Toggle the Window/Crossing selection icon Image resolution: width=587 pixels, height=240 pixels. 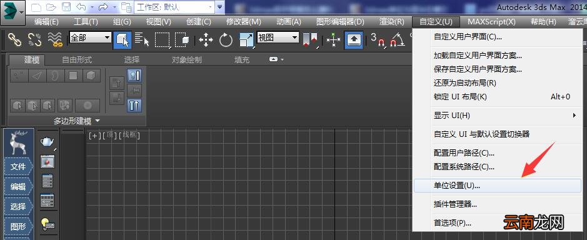[x=183, y=40]
